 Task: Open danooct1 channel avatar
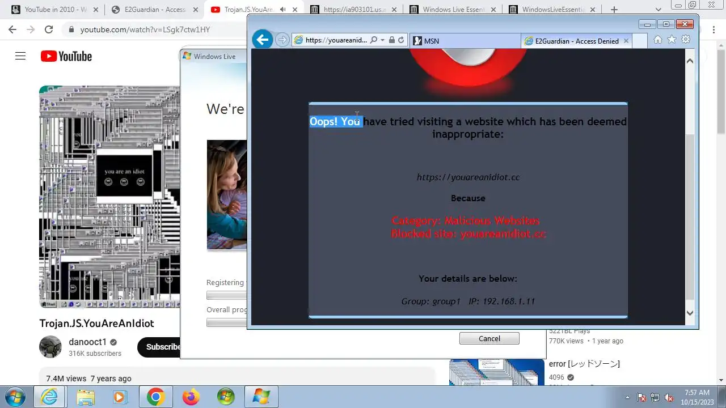(x=50, y=347)
